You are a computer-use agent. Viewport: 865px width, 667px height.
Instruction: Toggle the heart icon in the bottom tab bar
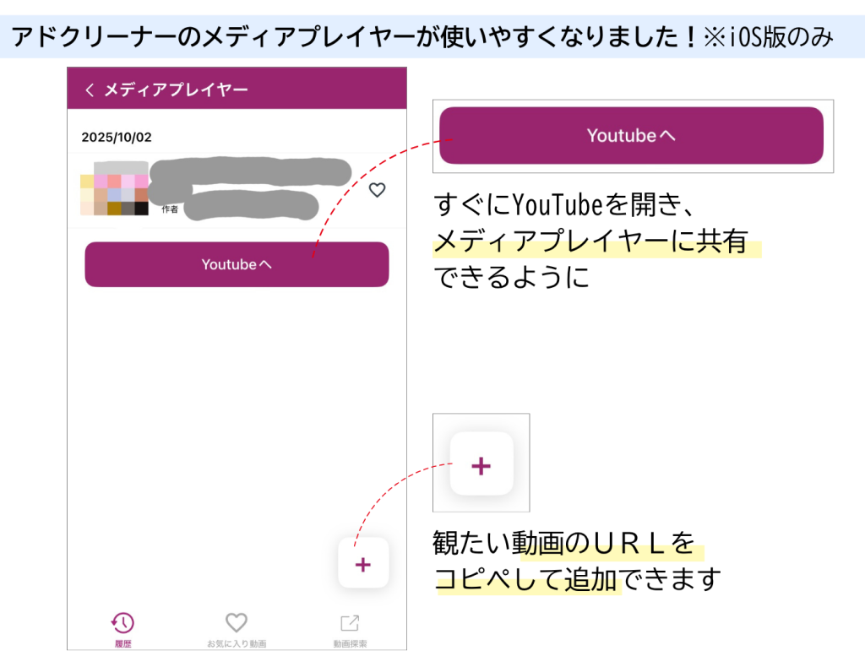click(x=236, y=622)
